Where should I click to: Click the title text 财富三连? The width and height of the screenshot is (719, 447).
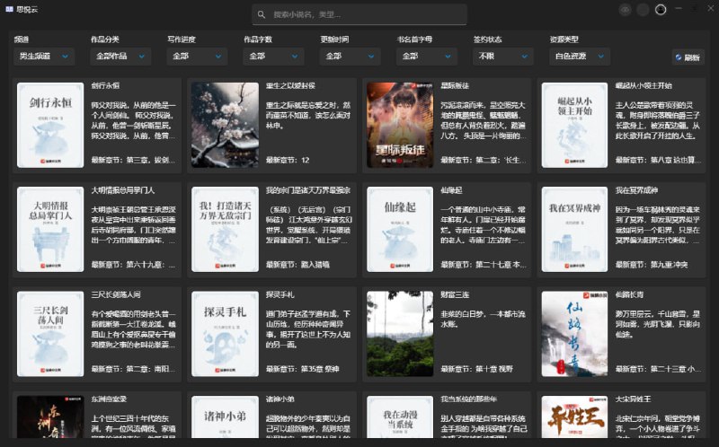click(455, 294)
